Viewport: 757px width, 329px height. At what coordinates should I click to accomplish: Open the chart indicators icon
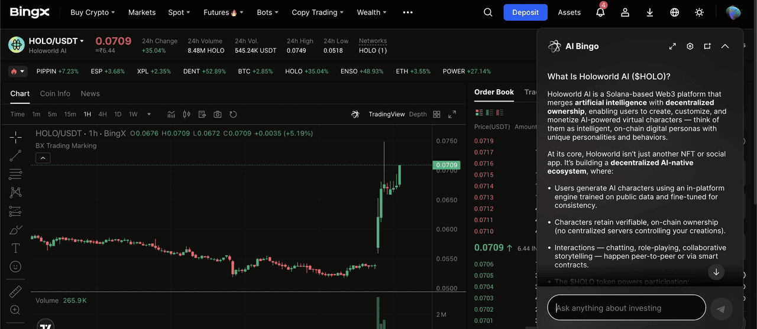pyautogui.click(x=172, y=115)
